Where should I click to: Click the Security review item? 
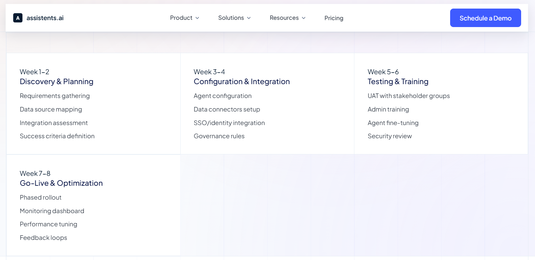(x=389, y=136)
